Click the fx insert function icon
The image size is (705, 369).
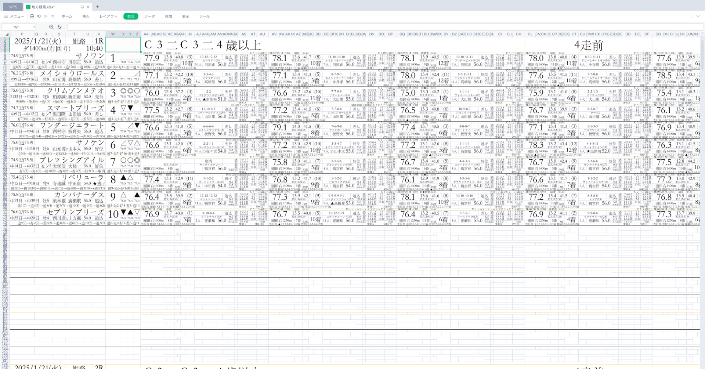59,27
